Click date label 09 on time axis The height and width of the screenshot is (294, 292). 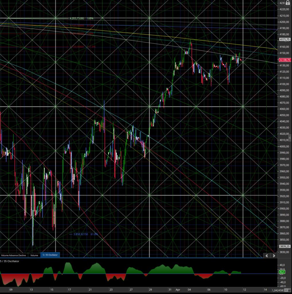click(x=11, y=289)
